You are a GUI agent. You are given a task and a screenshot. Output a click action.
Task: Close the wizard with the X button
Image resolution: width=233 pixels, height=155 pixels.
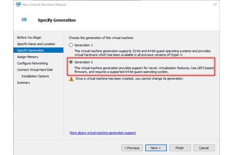(215, 5)
